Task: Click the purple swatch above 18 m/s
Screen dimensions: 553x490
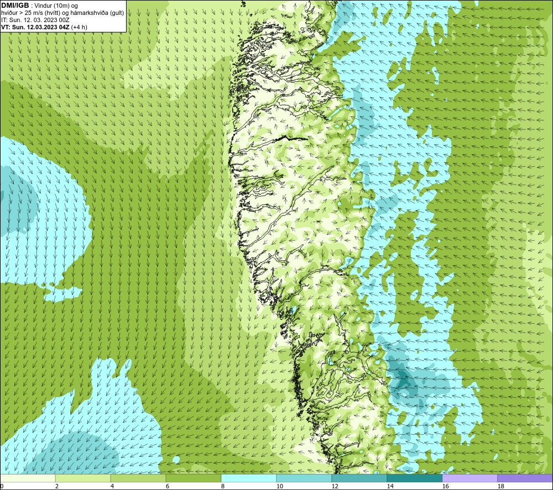Action: pyautogui.click(x=525, y=478)
